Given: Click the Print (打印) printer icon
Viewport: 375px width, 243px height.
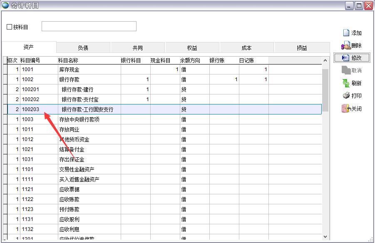Looking at the screenshot, I should 346,96.
